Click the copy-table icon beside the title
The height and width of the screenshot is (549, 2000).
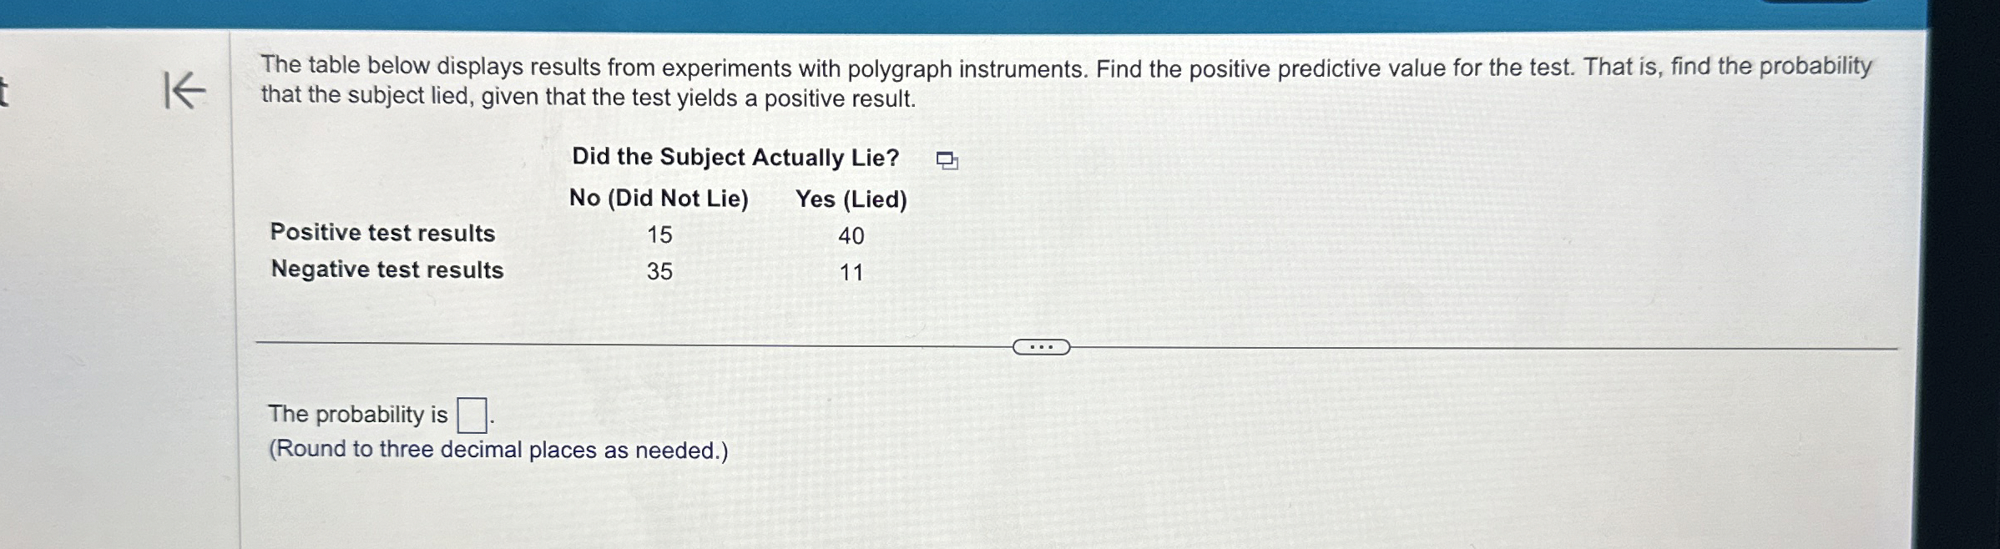[947, 159]
